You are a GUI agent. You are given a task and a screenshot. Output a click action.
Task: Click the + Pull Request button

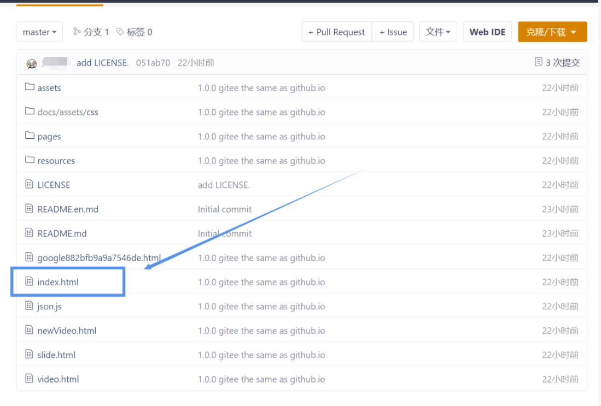[336, 32]
